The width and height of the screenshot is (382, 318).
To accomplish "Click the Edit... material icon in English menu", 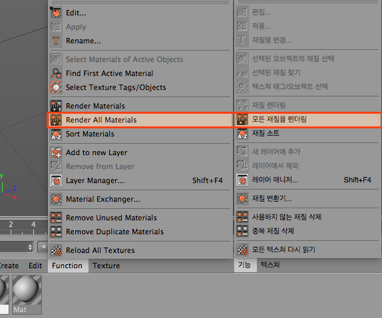I will pyautogui.click(x=56, y=13).
